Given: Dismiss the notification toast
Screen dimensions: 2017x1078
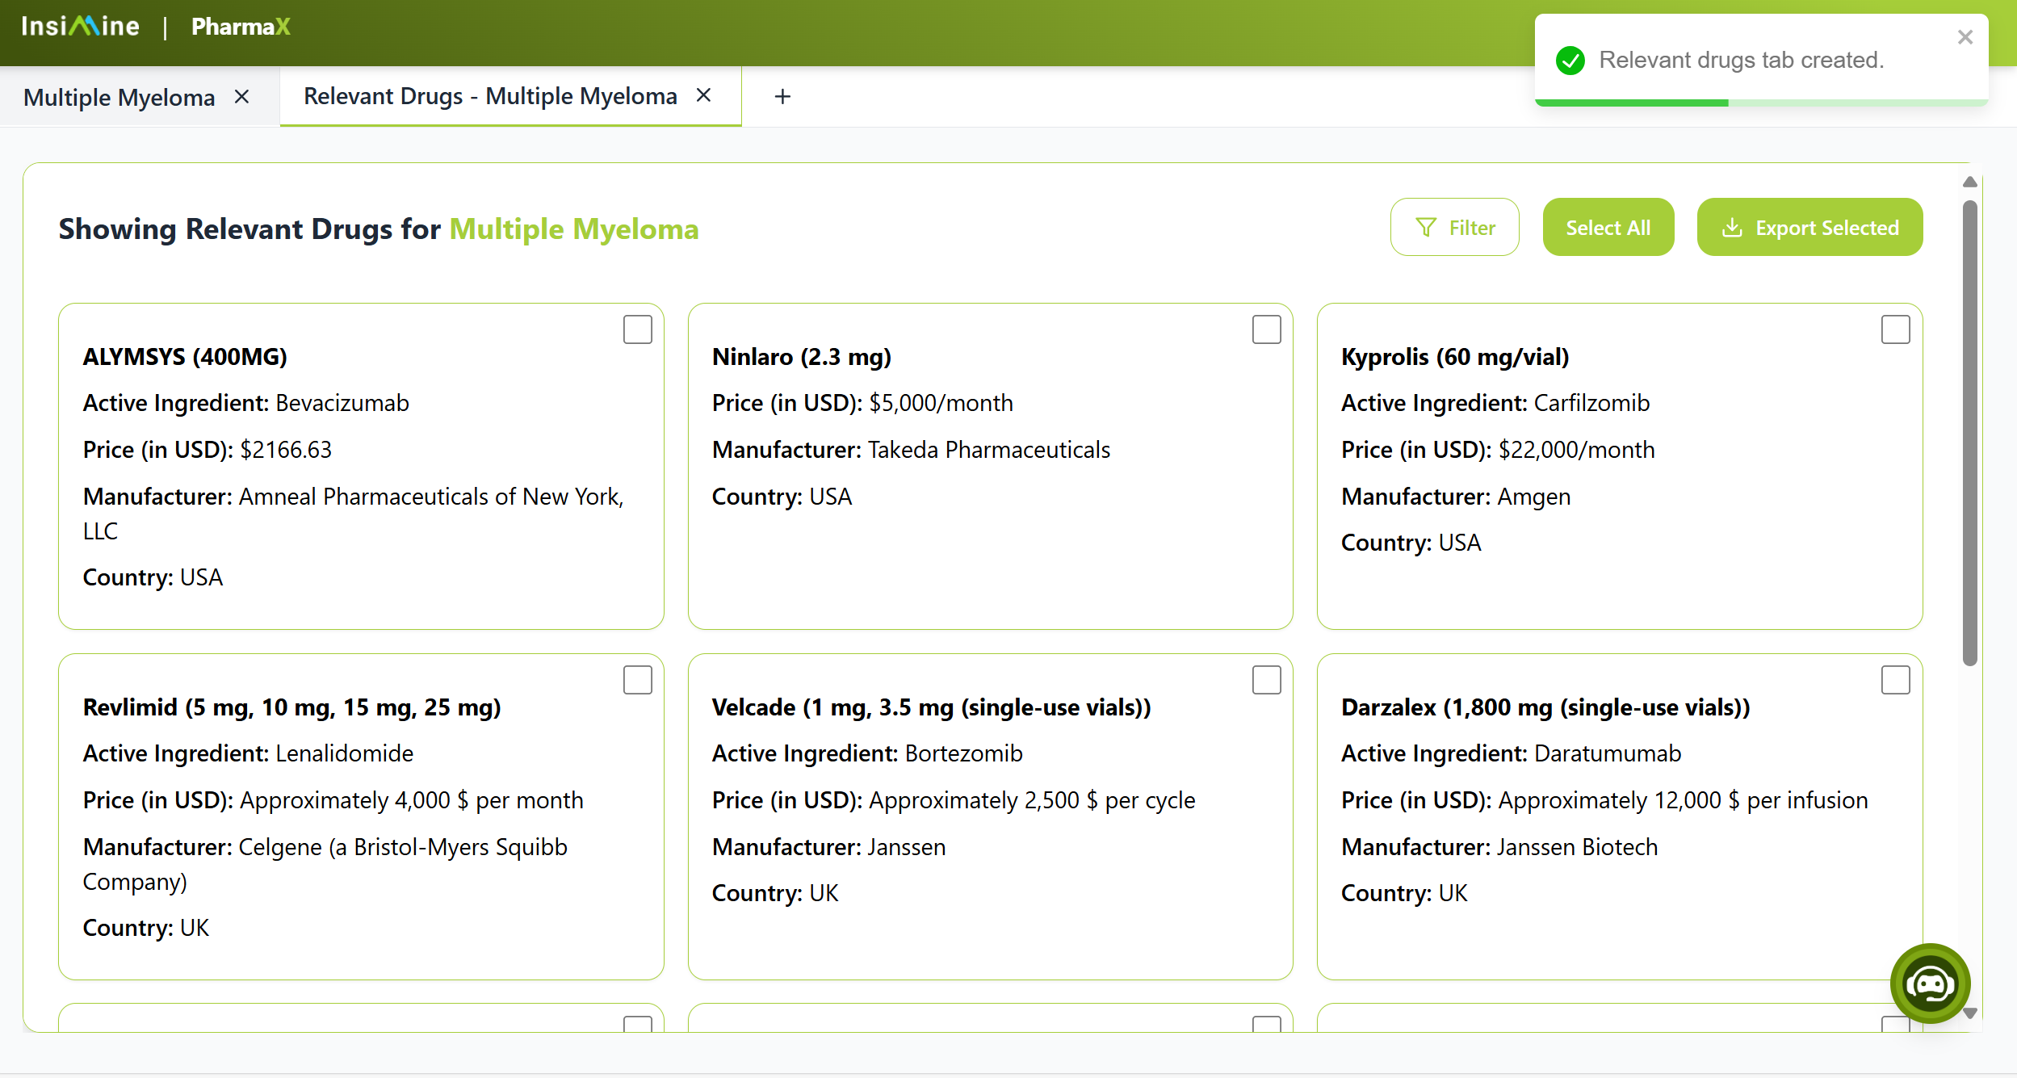Looking at the screenshot, I should (x=1965, y=37).
